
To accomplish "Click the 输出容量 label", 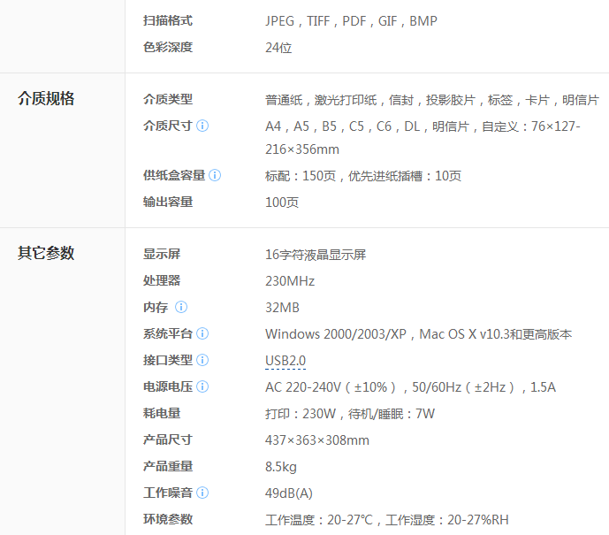I will tap(168, 202).
